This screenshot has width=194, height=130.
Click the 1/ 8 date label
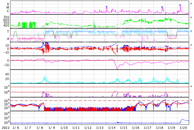(40, 128)
